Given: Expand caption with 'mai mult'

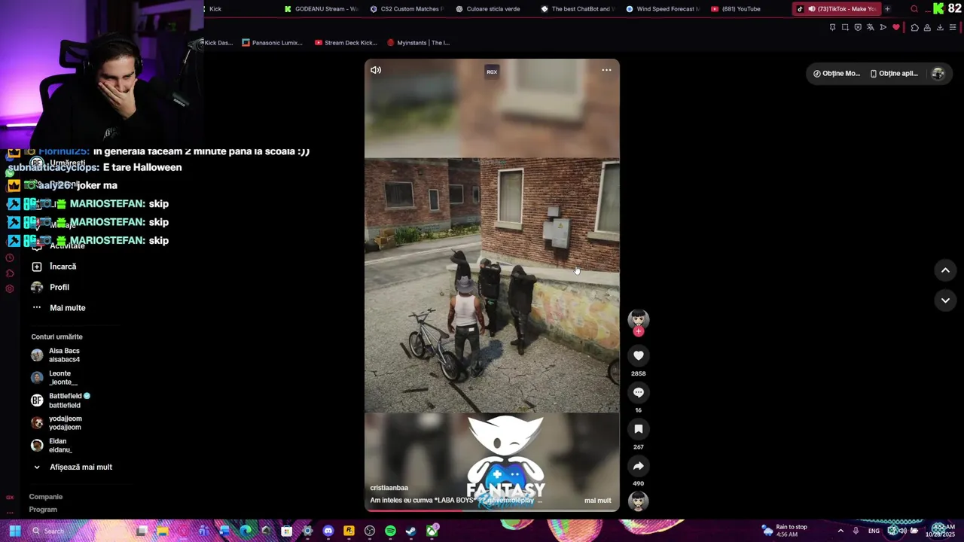Looking at the screenshot, I should (597, 501).
